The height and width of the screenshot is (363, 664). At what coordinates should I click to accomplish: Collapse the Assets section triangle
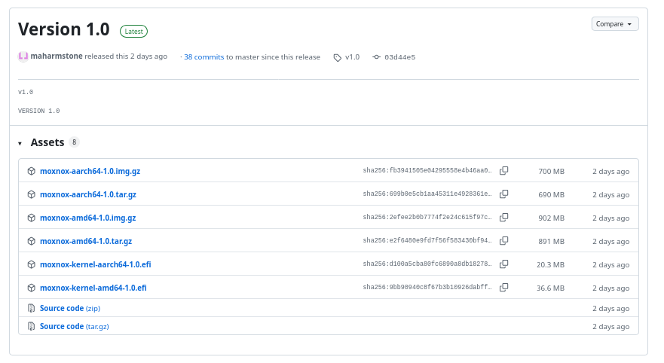coord(20,143)
